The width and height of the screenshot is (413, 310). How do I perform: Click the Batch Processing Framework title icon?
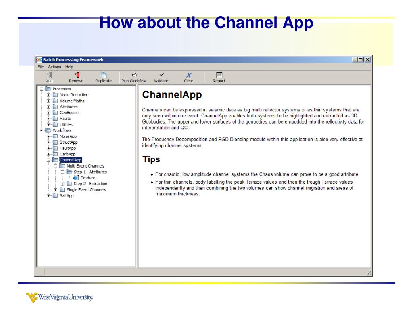click(39, 60)
